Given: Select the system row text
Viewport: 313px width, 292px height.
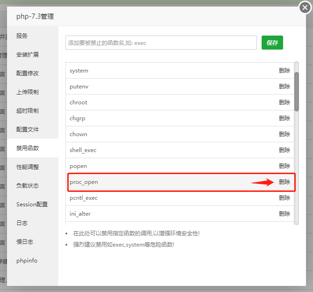Looking at the screenshot, I should (79, 71).
